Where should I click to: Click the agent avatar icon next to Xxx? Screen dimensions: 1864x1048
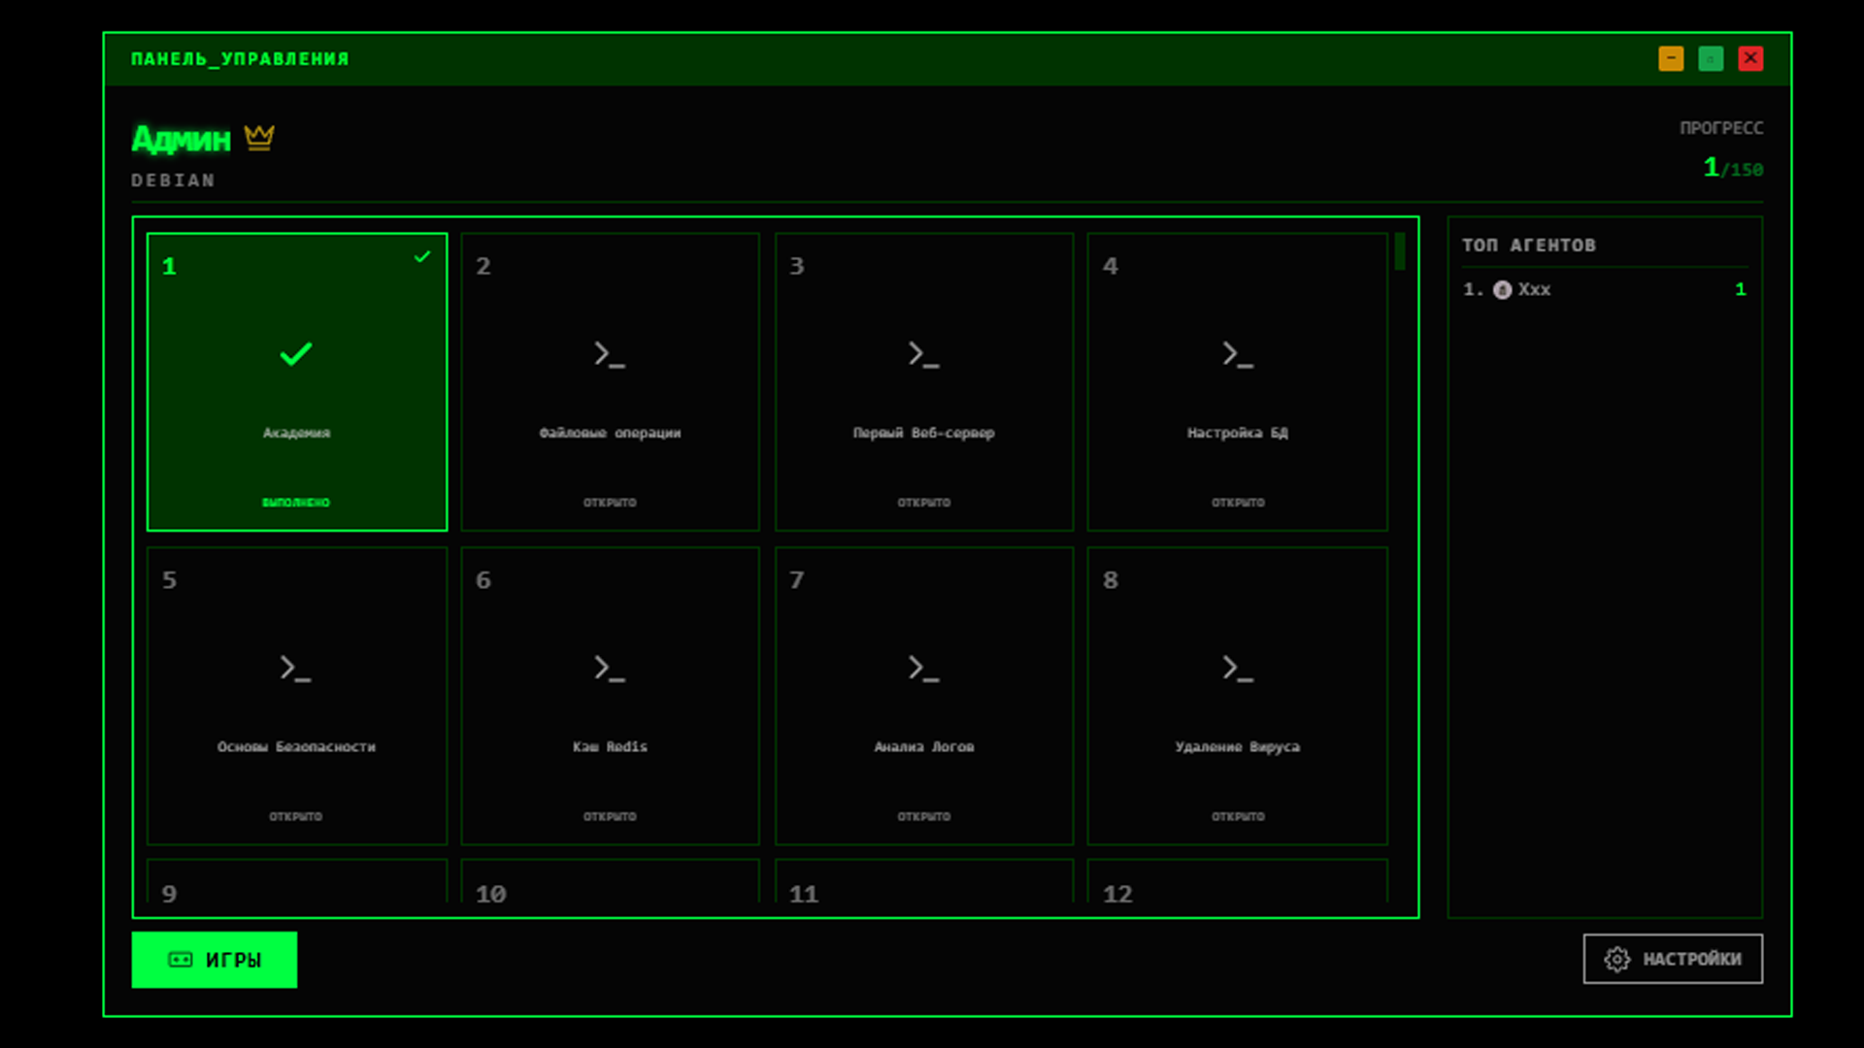(1504, 288)
